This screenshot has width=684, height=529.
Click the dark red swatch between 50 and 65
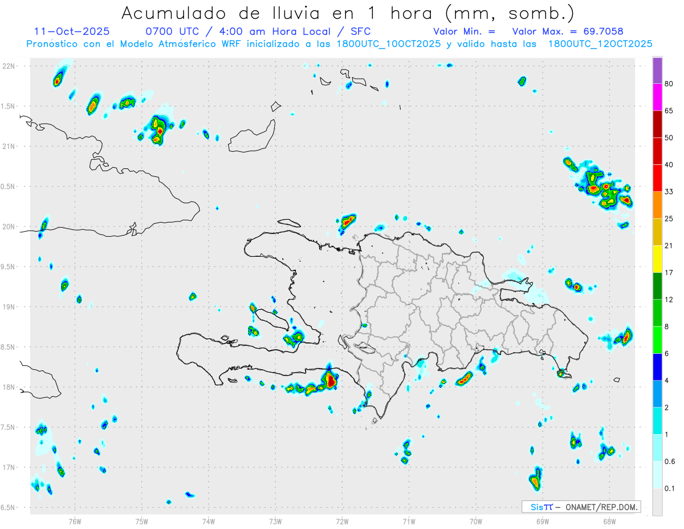(657, 124)
